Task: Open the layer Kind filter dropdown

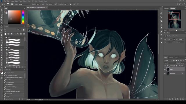Action: (x=168, y=60)
